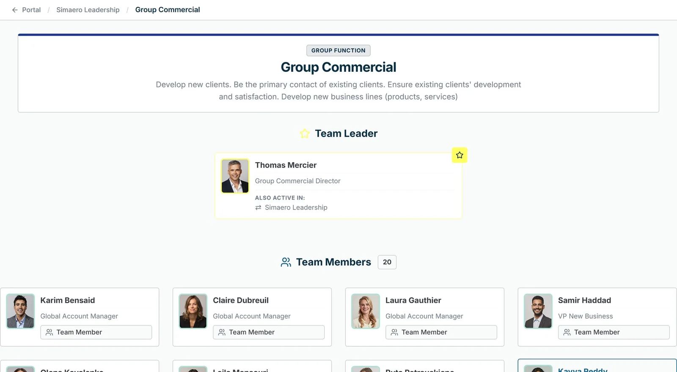Click people icon in Karim Bensaid's Team Member tag

pos(50,332)
